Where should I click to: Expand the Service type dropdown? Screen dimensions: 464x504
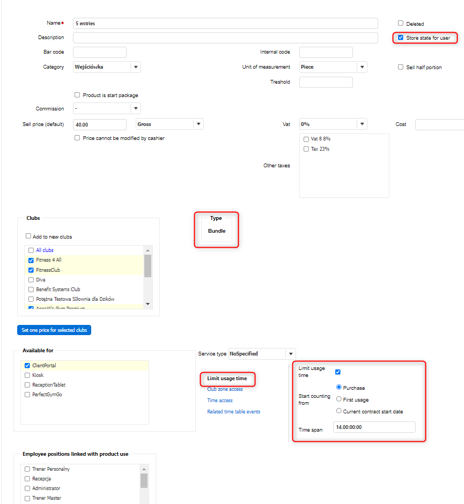point(290,354)
